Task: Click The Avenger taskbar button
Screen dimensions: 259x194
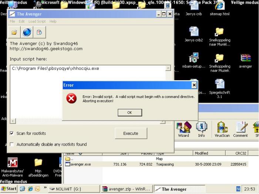Action: coord(179,189)
